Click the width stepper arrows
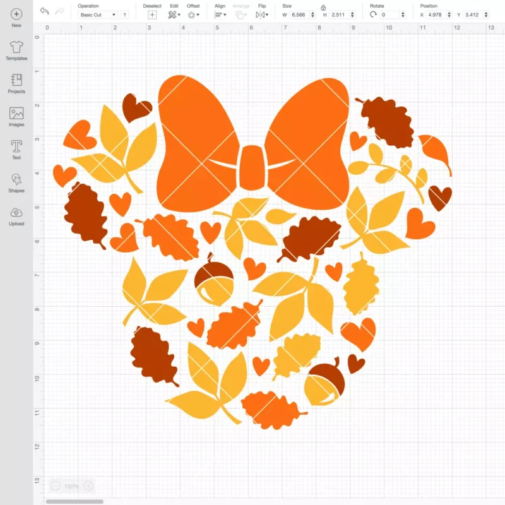 click(312, 15)
